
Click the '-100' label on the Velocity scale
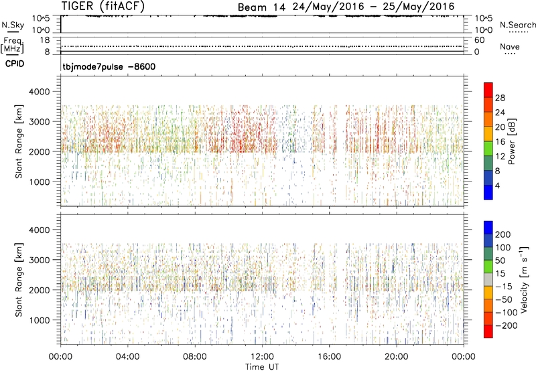507,313
